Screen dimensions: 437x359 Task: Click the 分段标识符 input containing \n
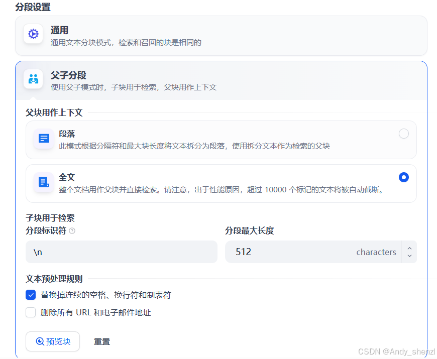(121, 252)
